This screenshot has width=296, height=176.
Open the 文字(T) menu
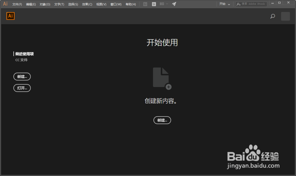click(59, 4)
